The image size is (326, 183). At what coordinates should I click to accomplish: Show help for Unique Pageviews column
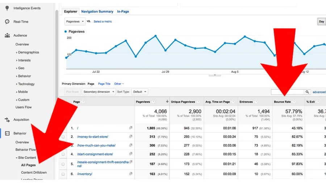coord(198,102)
